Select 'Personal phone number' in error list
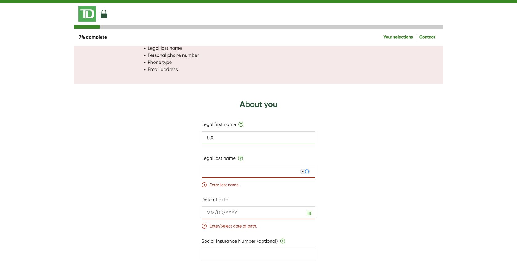Image resolution: width=517 pixels, height=264 pixels. [x=173, y=55]
